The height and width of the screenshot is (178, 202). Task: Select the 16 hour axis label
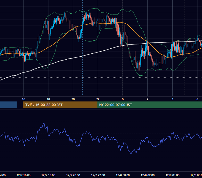pyautogui.click(x=23, y=99)
